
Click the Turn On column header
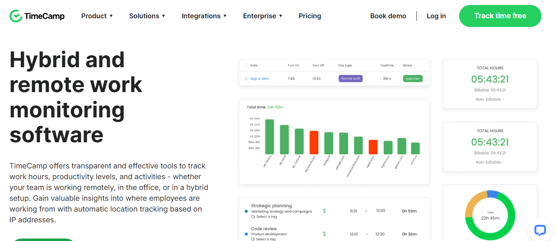pyautogui.click(x=293, y=66)
